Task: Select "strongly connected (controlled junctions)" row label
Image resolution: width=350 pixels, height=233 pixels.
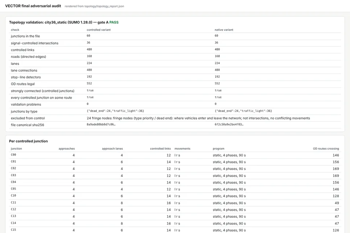Action: click(x=43, y=91)
